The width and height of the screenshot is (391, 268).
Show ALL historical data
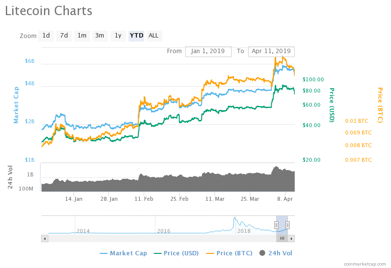(154, 36)
